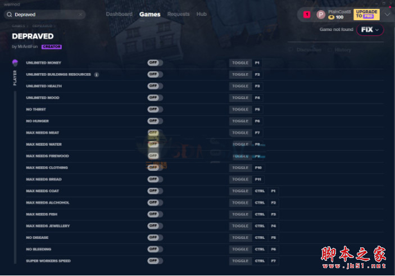The height and width of the screenshot is (276, 395).
Task: Click the Upgrade to Pro button
Action: tap(366, 15)
